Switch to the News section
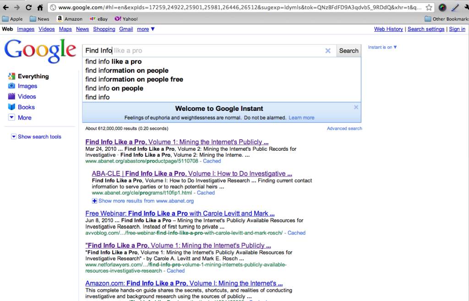 [x=82, y=29]
